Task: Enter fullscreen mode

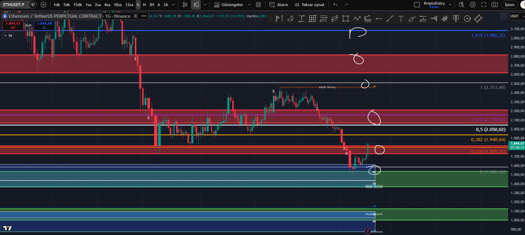Action: pos(483,4)
